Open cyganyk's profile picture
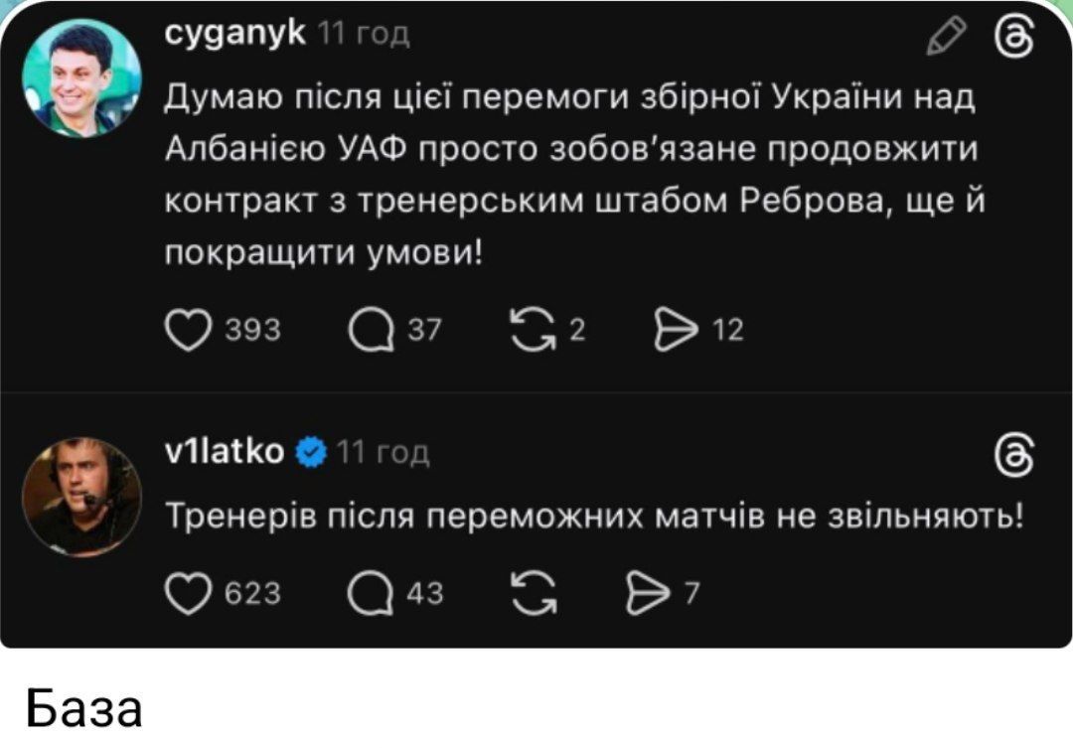The height and width of the screenshot is (748, 1073). pos(81,78)
